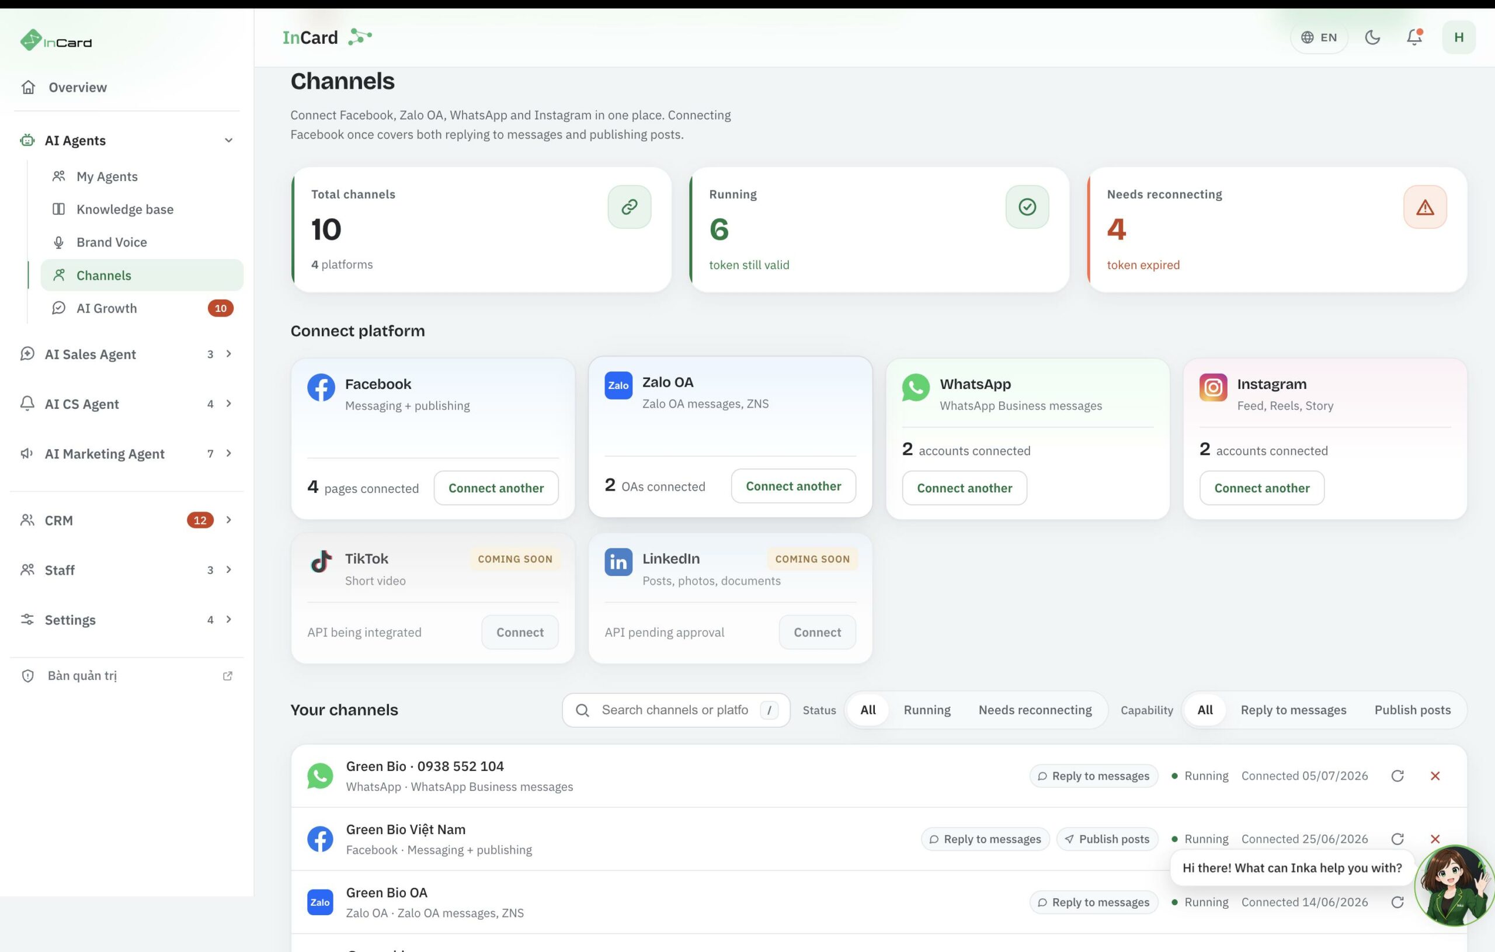Filter capability by Reply to messages
The height and width of the screenshot is (952, 1495).
[x=1293, y=710]
